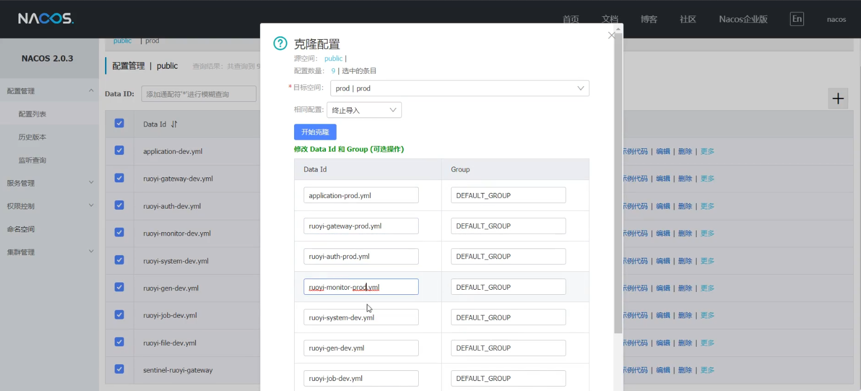Click the question mark icon in clone dialog

[280, 44]
